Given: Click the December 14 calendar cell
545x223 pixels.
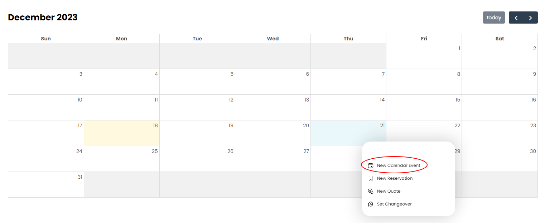Looking at the screenshot, I should coord(348,107).
